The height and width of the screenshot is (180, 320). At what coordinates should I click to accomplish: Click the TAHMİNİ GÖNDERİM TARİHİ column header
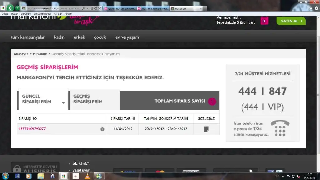click(x=166, y=118)
